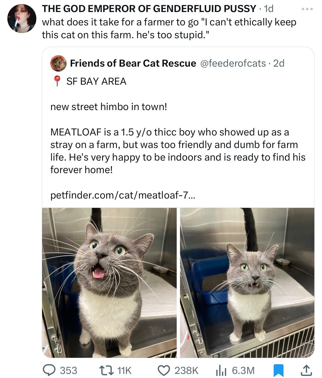Click the 2d timestamp of quoted post
This screenshot has width=322, height=378.
point(279,63)
